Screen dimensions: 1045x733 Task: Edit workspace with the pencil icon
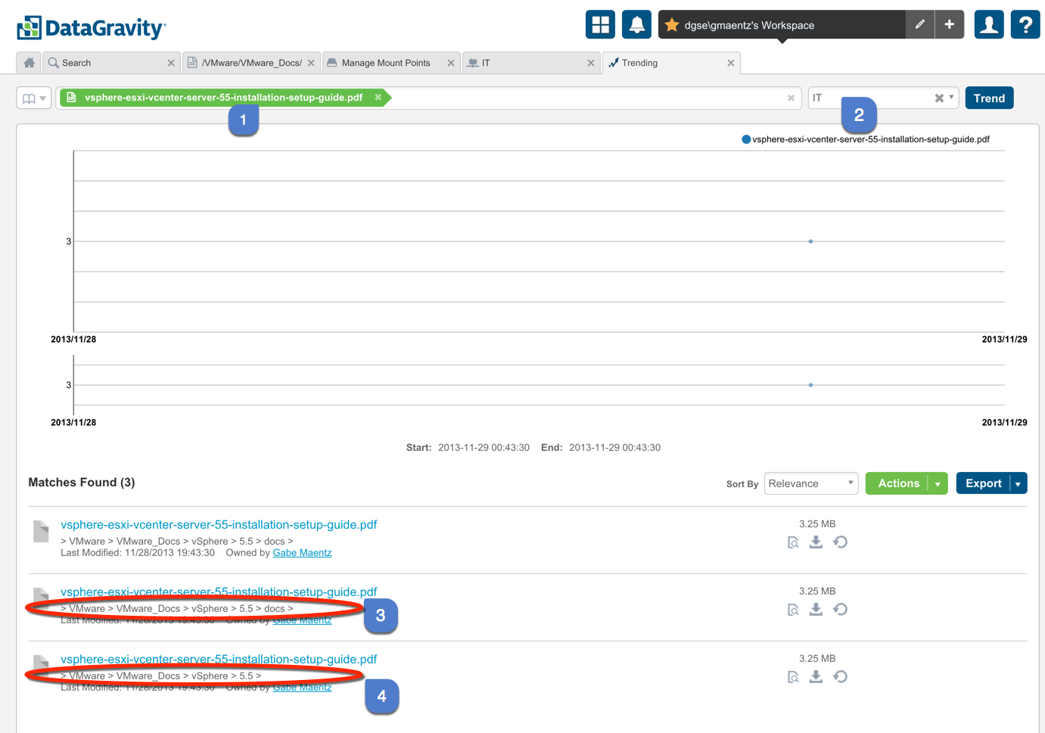[x=919, y=24]
